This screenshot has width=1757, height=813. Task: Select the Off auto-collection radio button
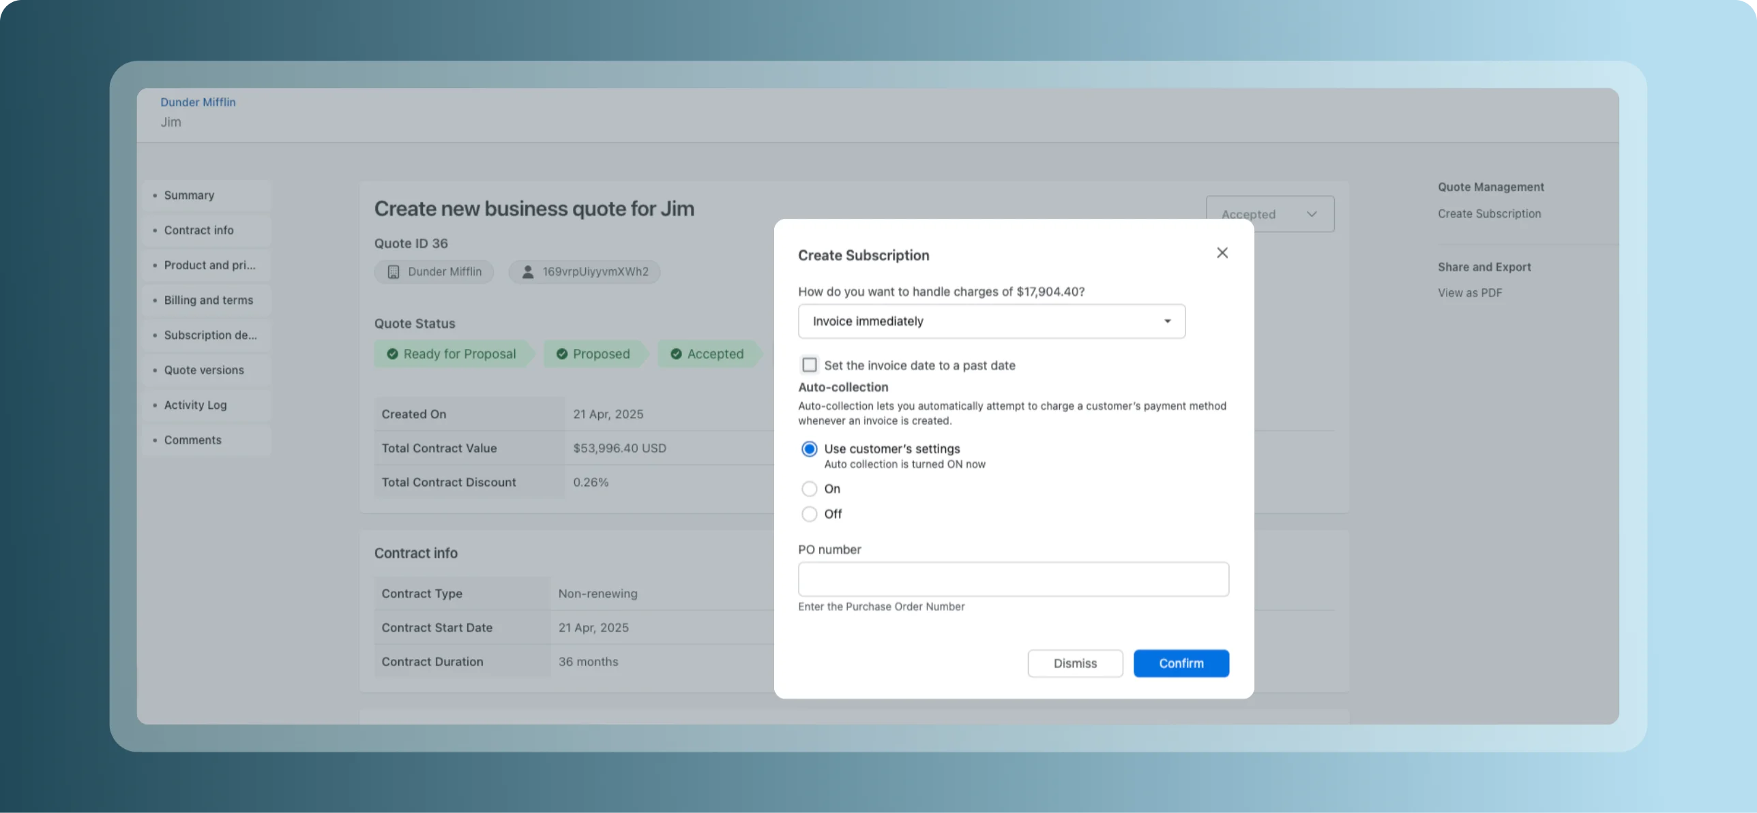pos(809,514)
